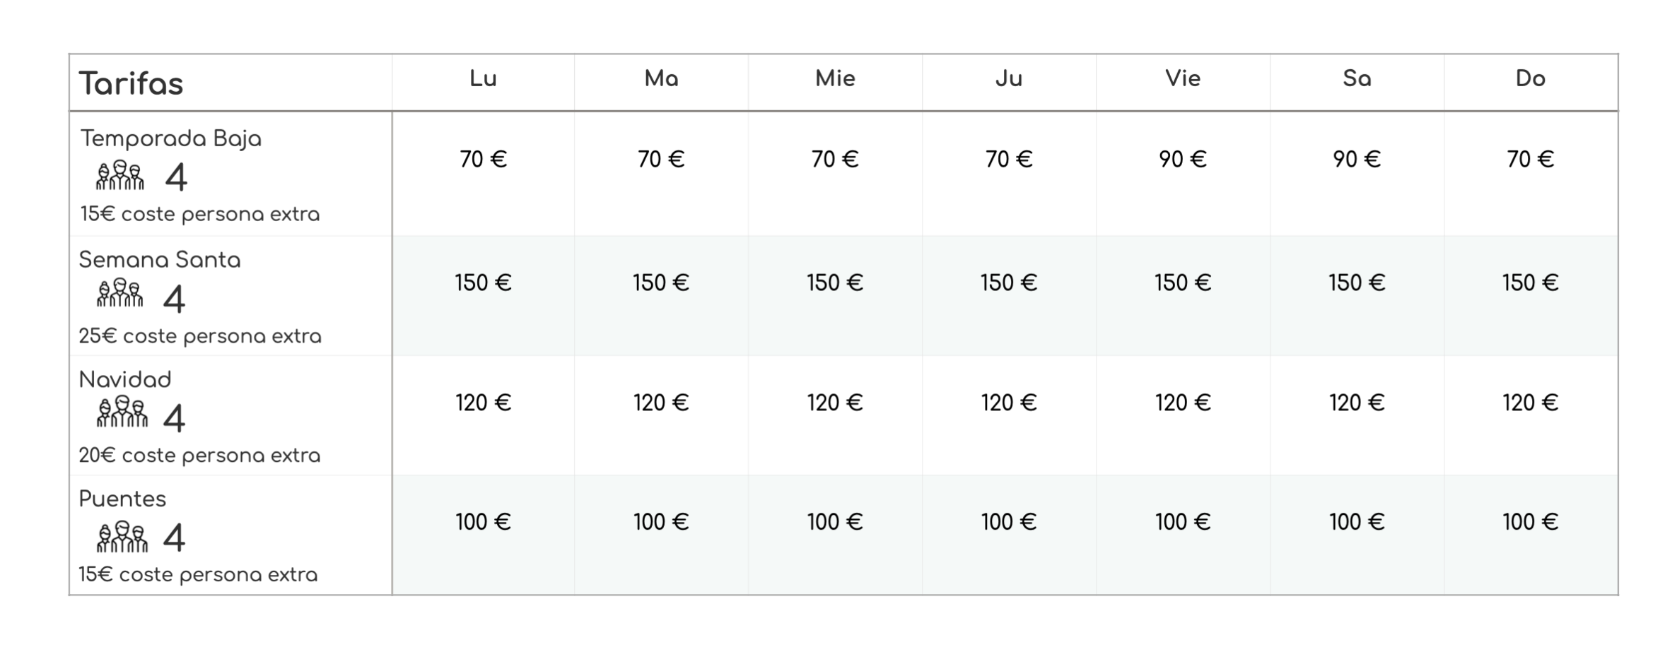Click the Semana Santa row title
The image size is (1665, 659).
click(160, 260)
